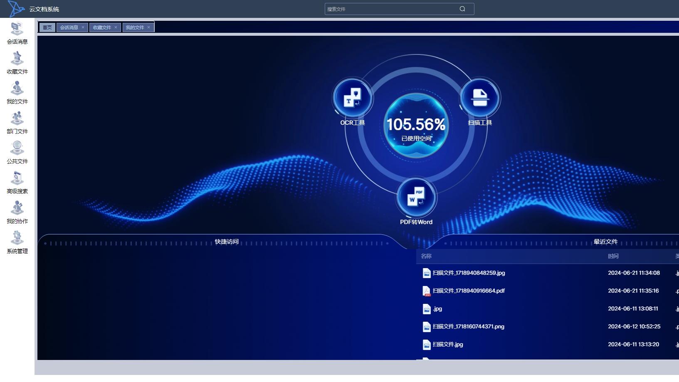Go to 公共文件 in the sidebar
679x382 pixels.
(x=17, y=148)
